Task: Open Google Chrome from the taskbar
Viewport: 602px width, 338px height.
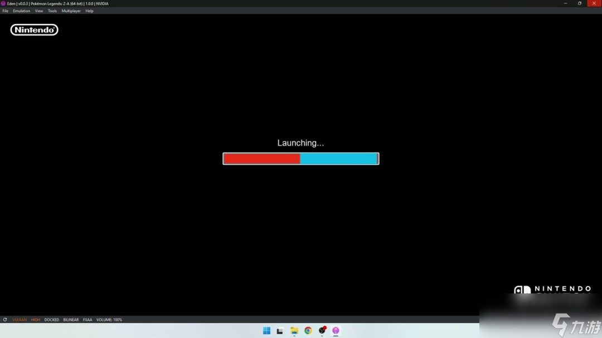Action: point(308,331)
